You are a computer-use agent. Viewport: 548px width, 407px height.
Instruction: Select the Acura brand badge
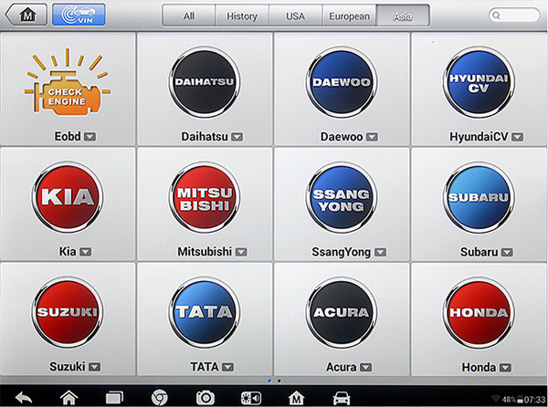click(x=342, y=312)
